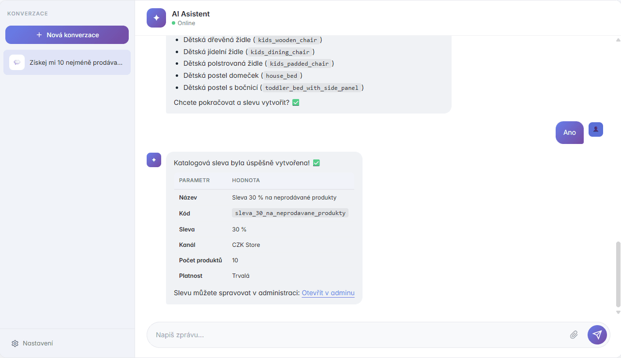Click the Nastavení option at bottom left
The image size is (621, 358).
tap(38, 343)
